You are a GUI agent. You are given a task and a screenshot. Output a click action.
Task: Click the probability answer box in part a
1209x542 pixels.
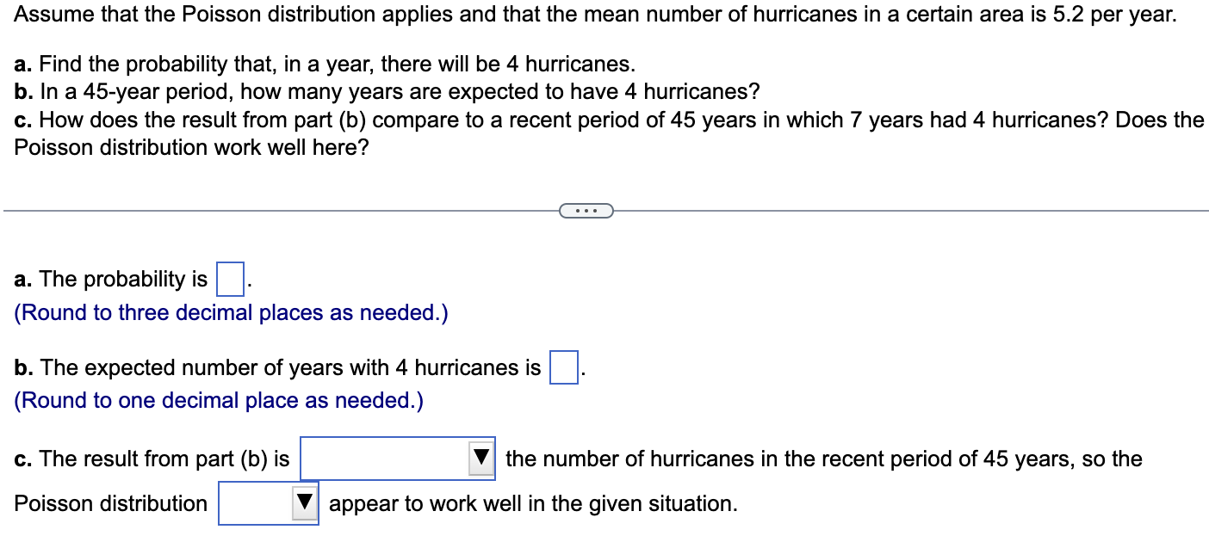[x=230, y=279]
